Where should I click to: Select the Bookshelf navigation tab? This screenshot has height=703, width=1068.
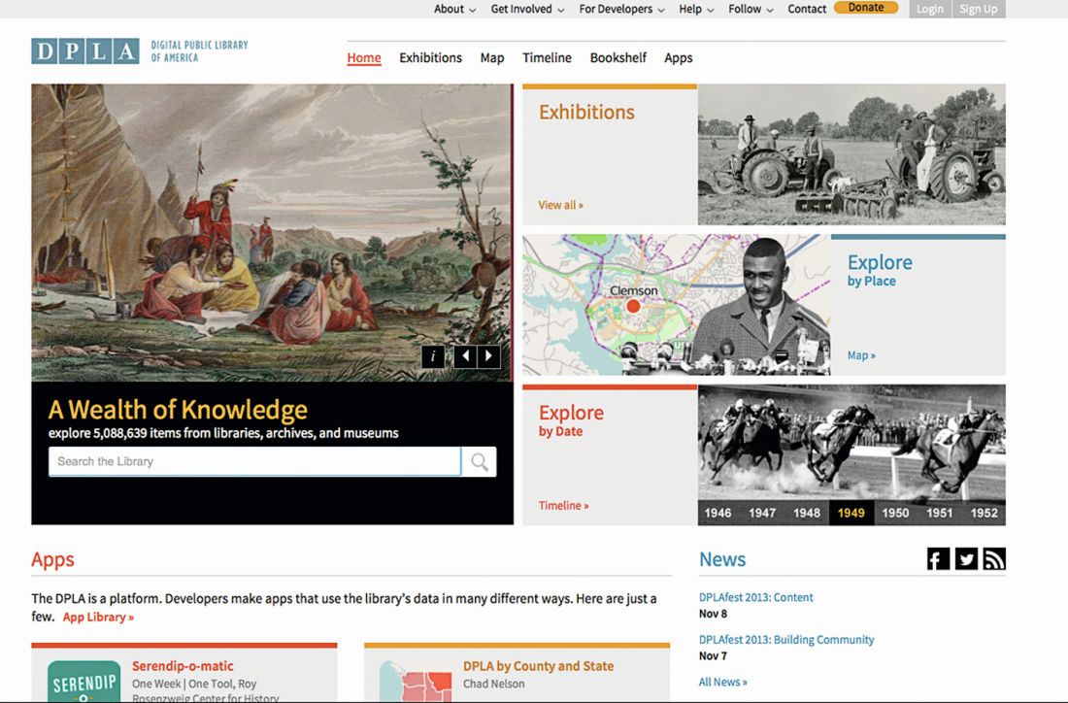click(617, 58)
